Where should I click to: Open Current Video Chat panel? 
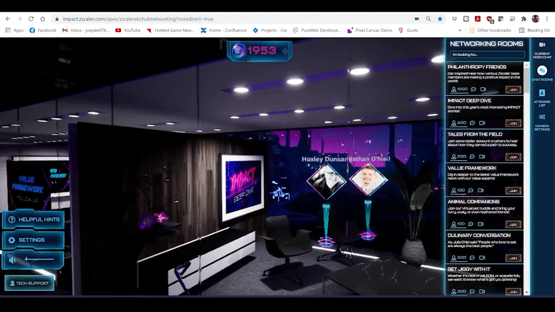coord(542,50)
